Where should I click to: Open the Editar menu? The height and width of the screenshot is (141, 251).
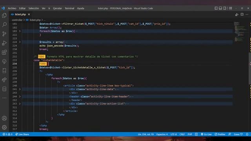pos(22,8)
